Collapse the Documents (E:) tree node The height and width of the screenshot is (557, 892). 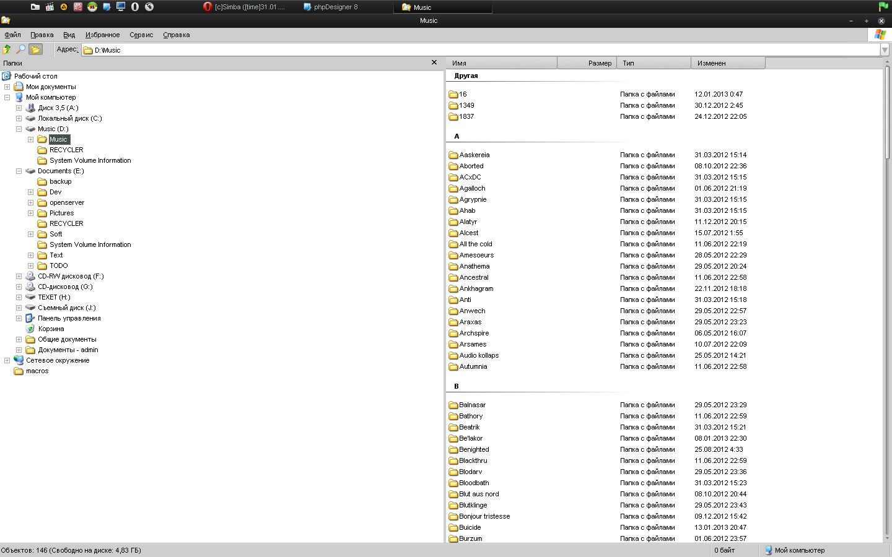pyautogui.click(x=19, y=171)
